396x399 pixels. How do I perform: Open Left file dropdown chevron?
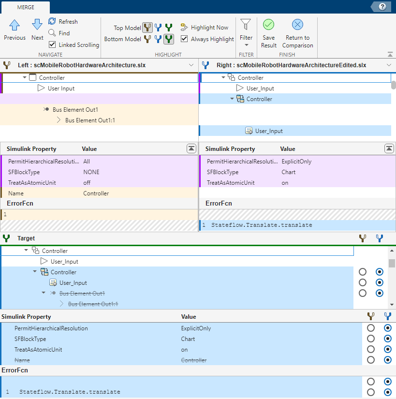tap(191, 65)
